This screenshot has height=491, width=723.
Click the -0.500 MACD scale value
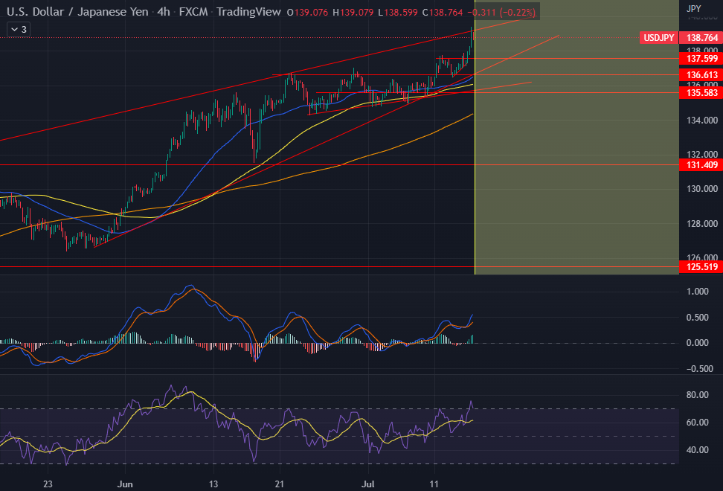point(699,369)
